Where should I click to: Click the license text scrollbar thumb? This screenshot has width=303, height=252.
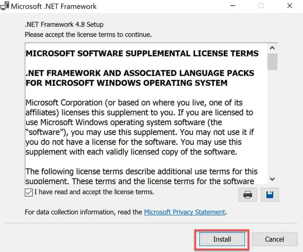click(273, 62)
